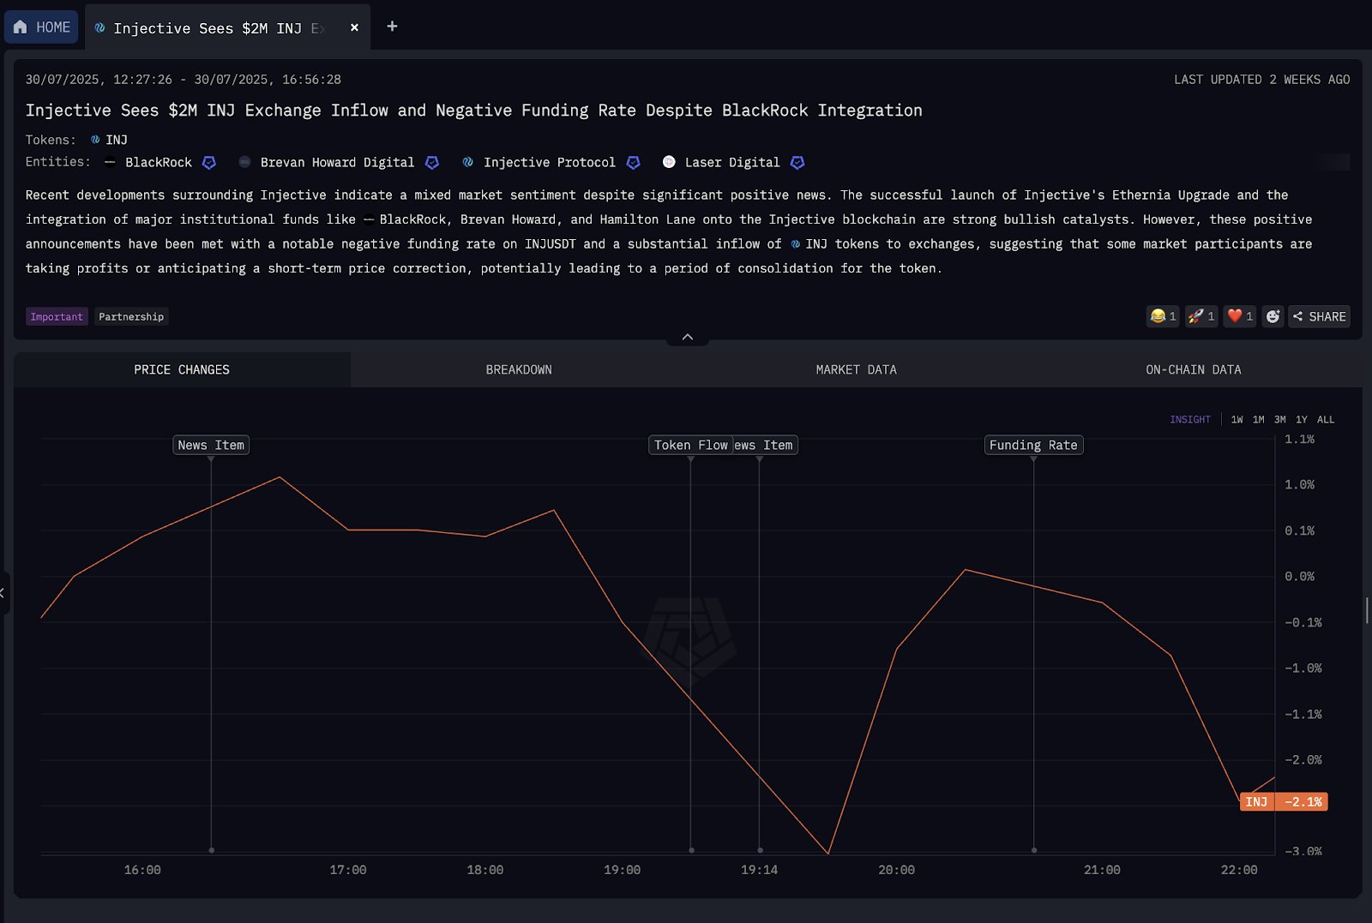Open the Brevan Howard Digital entity
Image resolution: width=1372 pixels, height=923 pixels.
pyautogui.click(x=337, y=162)
